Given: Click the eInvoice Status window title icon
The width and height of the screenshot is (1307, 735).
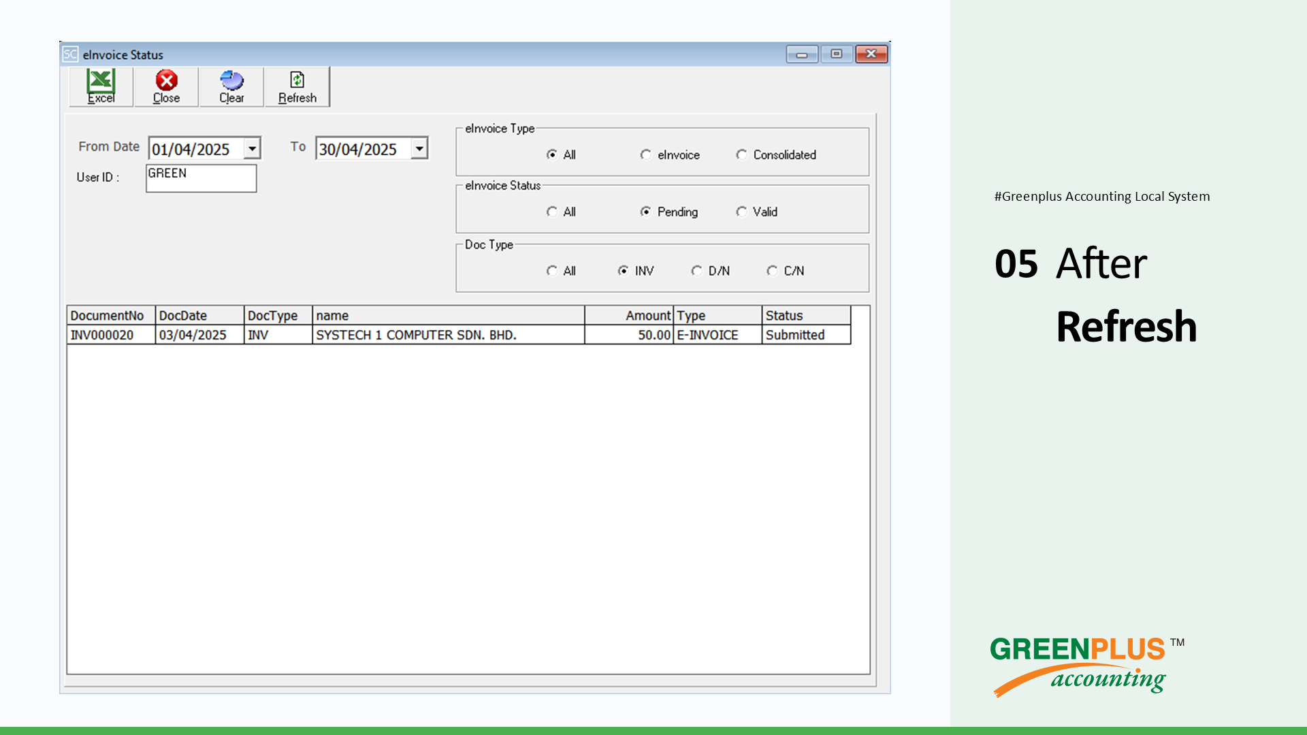Looking at the screenshot, I should (70, 54).
